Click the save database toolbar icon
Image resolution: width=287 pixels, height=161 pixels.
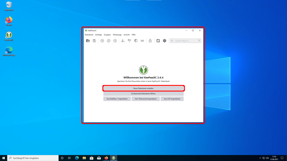pyautogui.click(x=94, y=41)
